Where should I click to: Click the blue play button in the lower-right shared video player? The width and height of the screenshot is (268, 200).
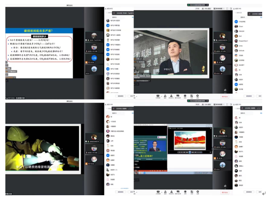point(190,153)
